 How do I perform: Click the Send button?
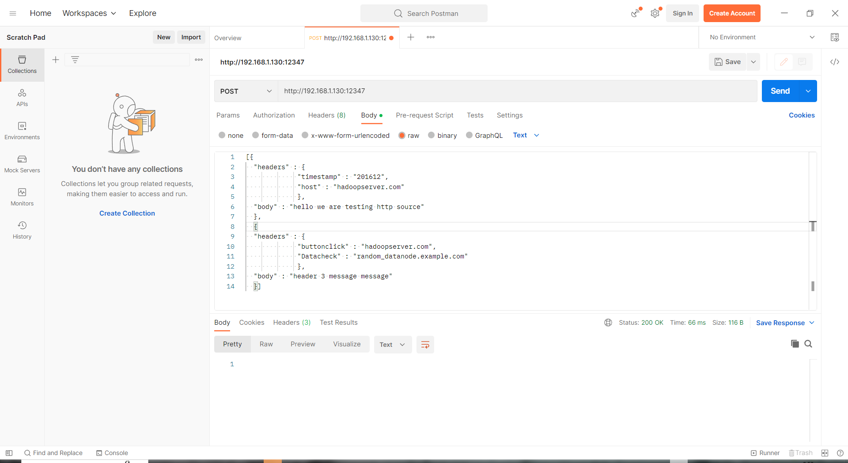[x=780, y=91]
